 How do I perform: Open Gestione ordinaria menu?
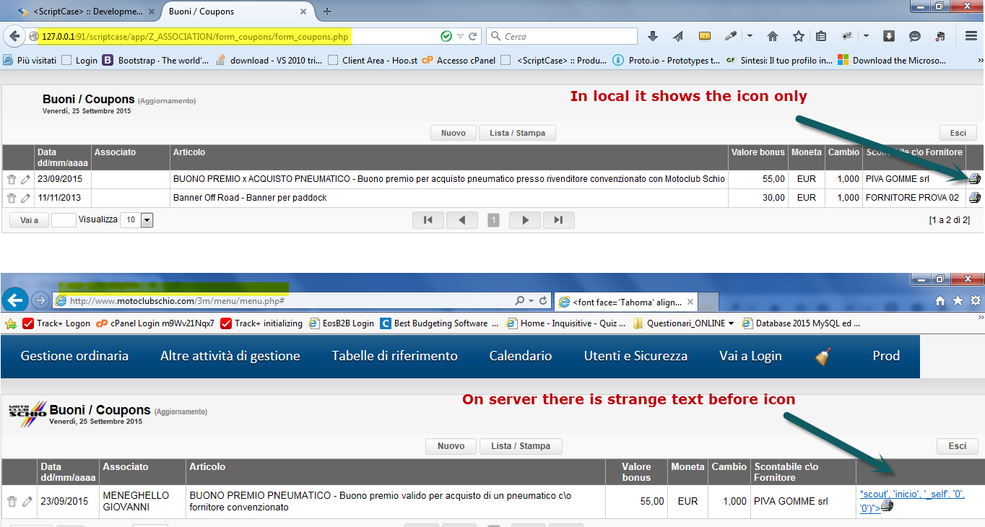coord(74,356)
